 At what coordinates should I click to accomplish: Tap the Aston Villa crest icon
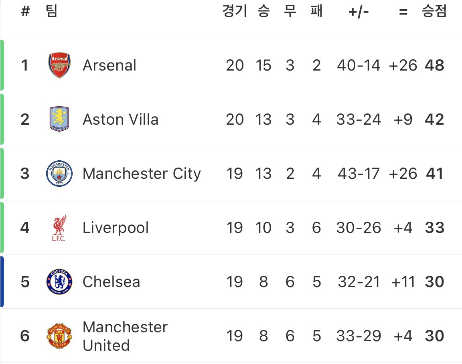pyautogui.click(x=59, y=119)
